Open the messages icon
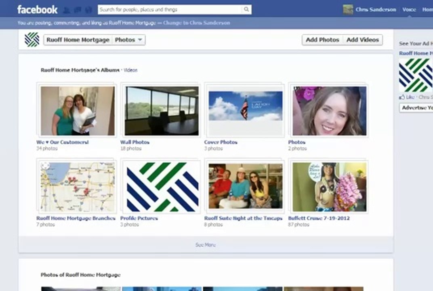The width and height of the screenshot is (433, 291). [78, 10]
